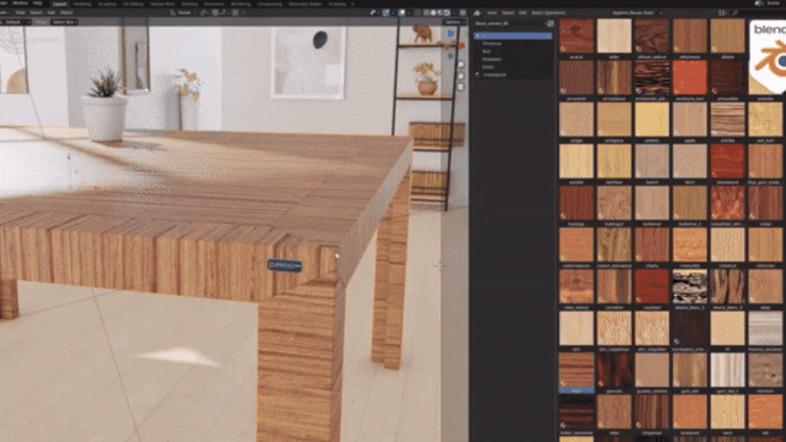This screenshot has height=442, width=786.
Task: Select the orange amboyna_burl material
Action: 690,78
